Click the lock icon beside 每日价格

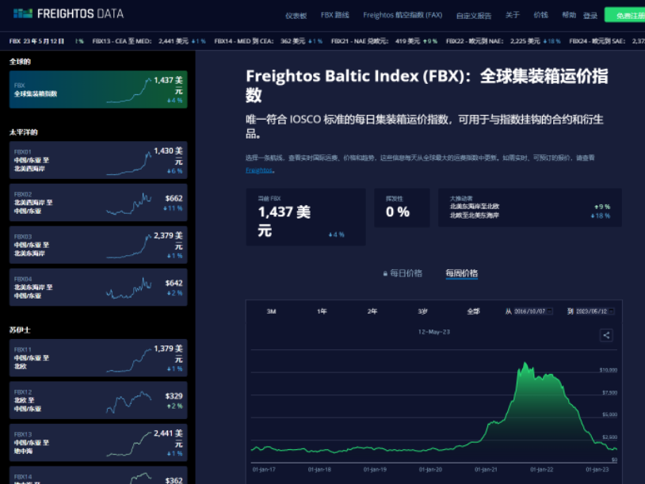click(385, 273)
